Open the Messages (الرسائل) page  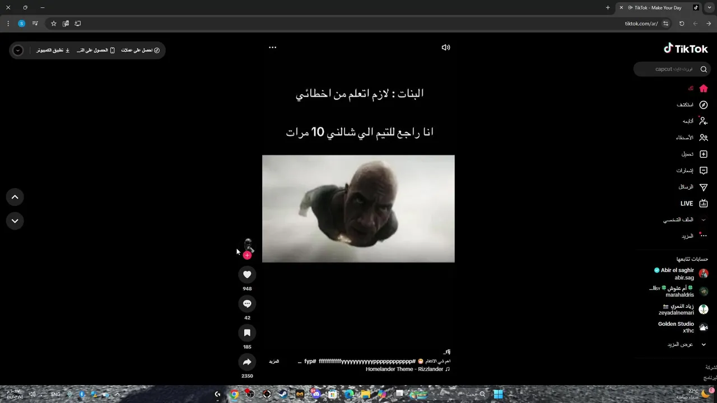(x=693, y=187)
